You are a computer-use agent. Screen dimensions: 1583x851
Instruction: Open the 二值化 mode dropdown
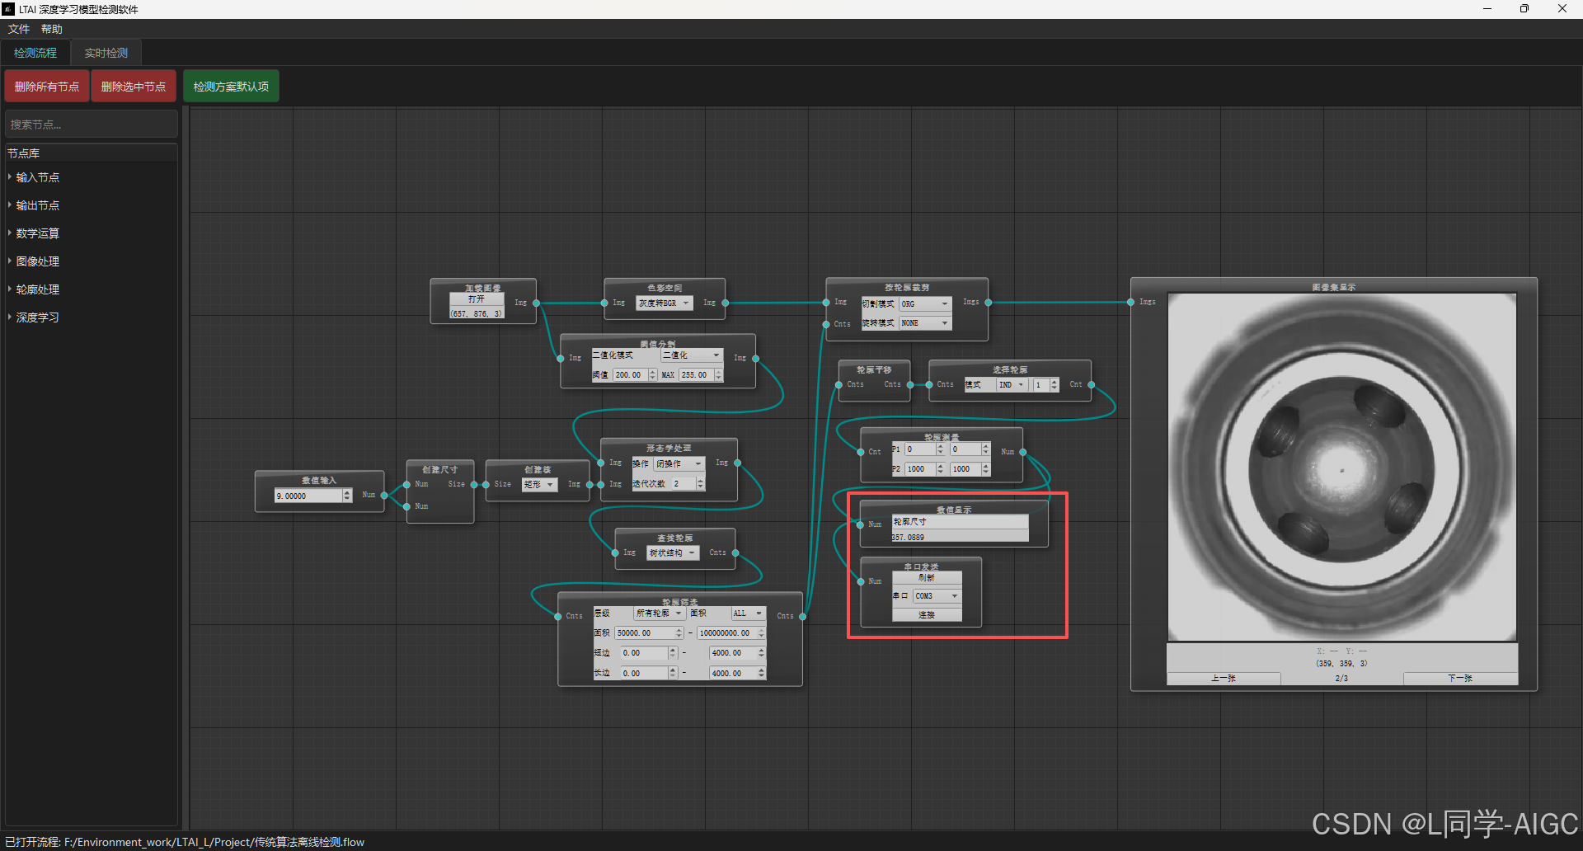[691, 355]
